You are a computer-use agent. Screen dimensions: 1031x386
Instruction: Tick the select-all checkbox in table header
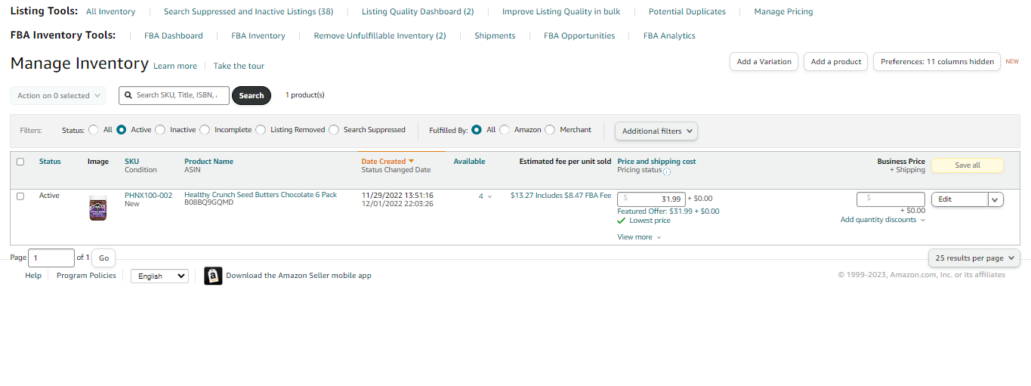click(x=20, y=162)
